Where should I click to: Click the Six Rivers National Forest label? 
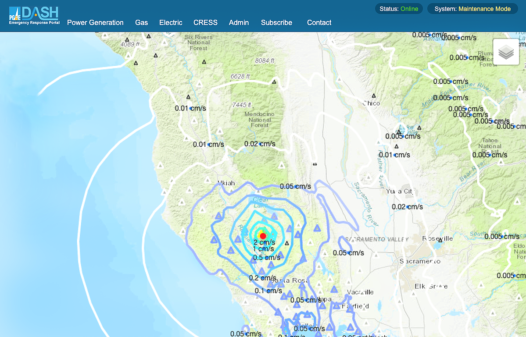coord(198,43)
